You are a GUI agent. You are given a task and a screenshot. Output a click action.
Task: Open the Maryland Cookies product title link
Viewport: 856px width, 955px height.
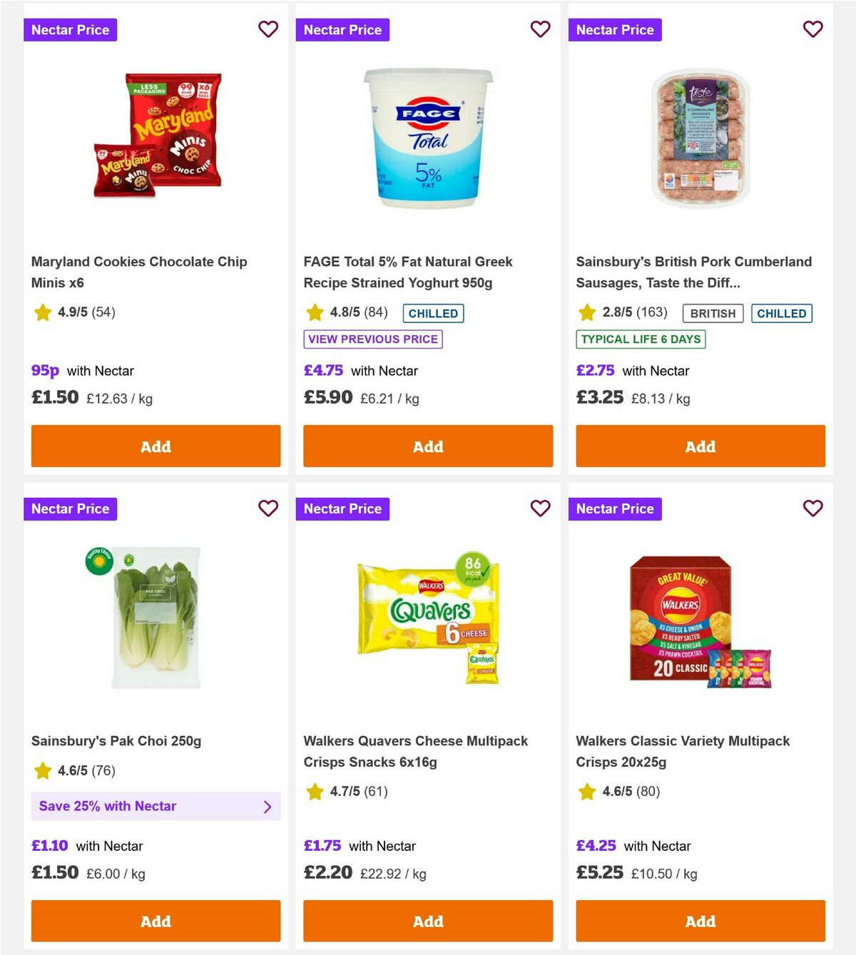click(138, 272)
